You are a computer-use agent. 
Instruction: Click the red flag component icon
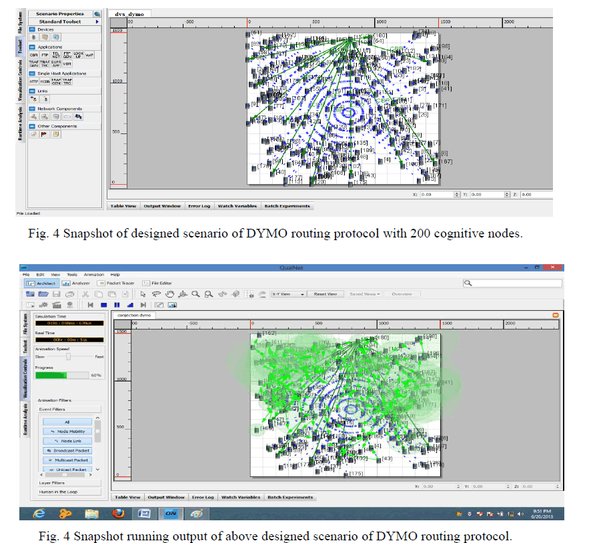point(45,134)
